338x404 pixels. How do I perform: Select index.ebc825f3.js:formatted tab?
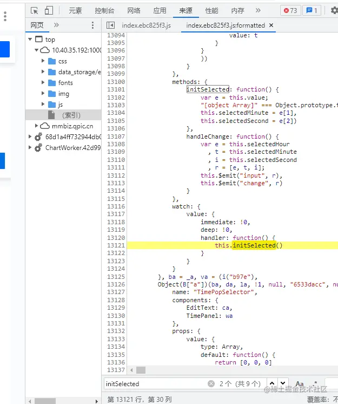[226, 25]
